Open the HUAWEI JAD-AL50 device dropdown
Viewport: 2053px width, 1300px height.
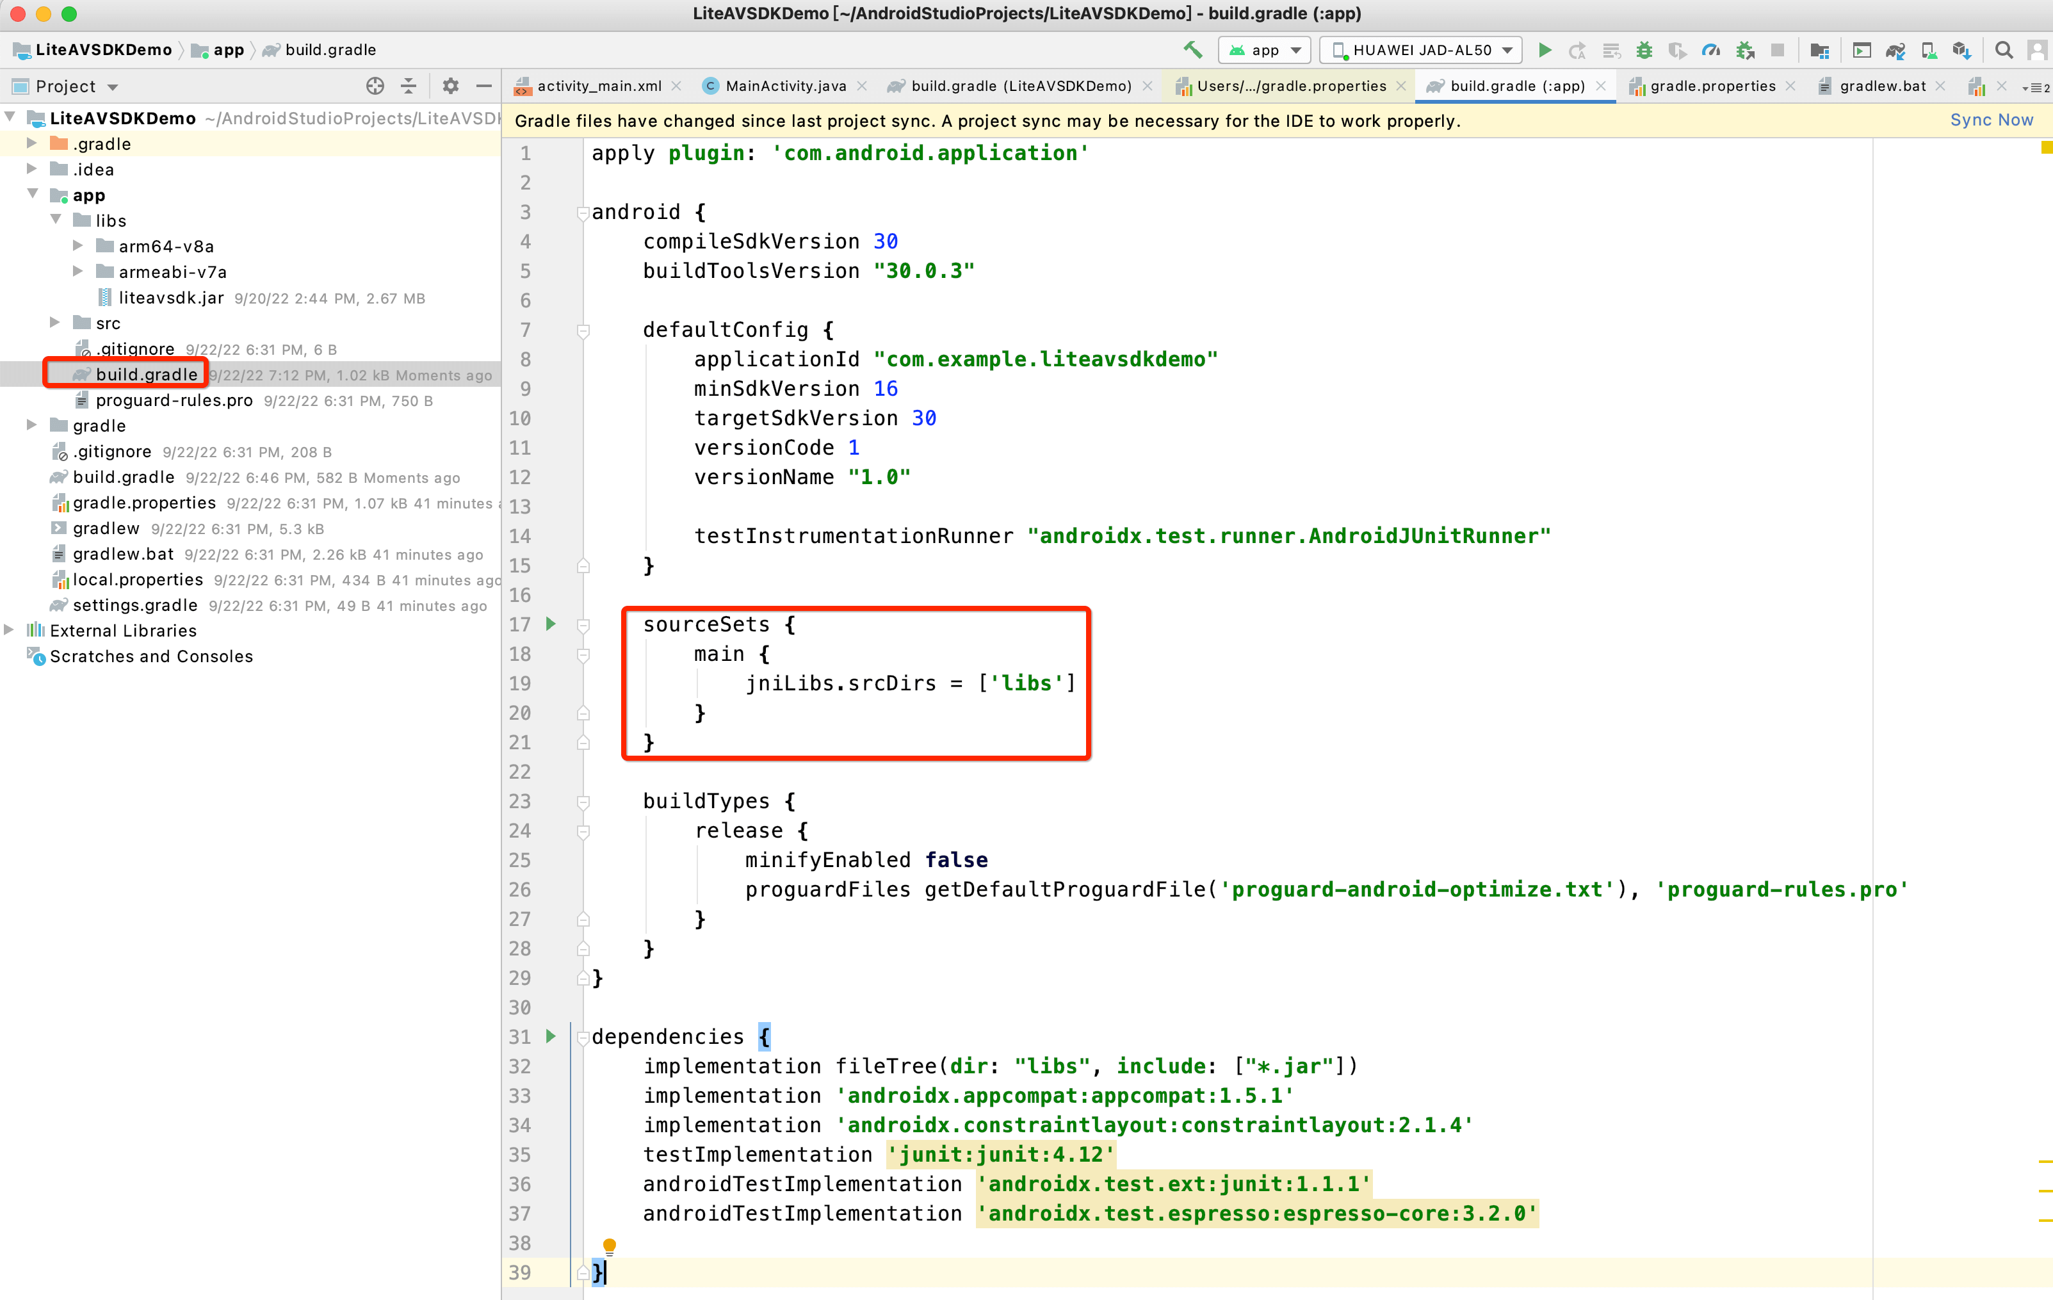point(1421,51)
